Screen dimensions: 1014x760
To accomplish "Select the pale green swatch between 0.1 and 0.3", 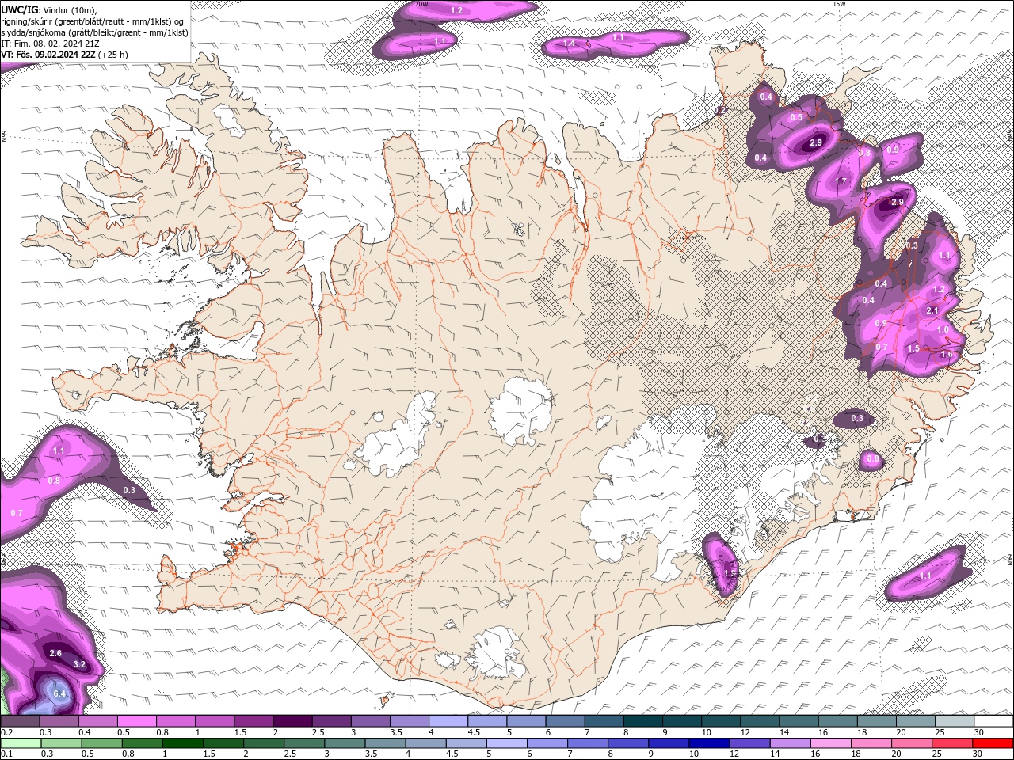I will tap(21, 743).
